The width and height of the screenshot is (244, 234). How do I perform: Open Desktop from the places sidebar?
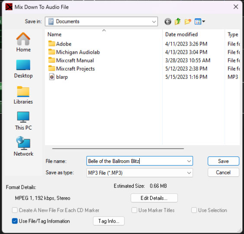point(23,69)
